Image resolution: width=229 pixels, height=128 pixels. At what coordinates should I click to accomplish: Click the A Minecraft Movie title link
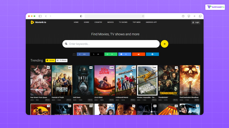tap(122, 97)
